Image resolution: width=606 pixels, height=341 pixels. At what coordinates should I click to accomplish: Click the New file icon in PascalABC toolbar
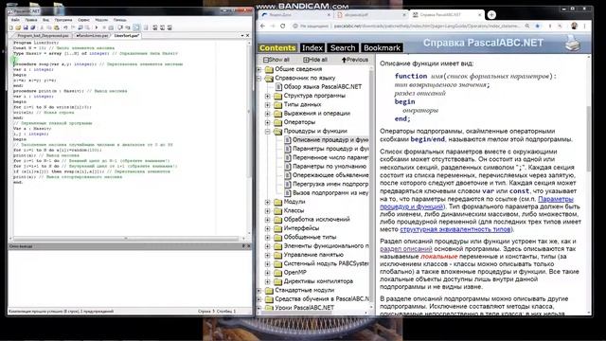click(x=10, y=27)
